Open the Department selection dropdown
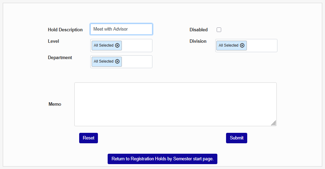The width and height of the screenshot is (325, 169). coord(137,62)
